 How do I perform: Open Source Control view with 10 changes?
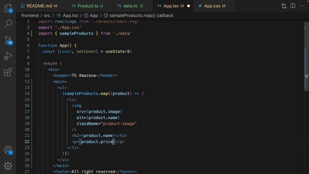(8, 40)
